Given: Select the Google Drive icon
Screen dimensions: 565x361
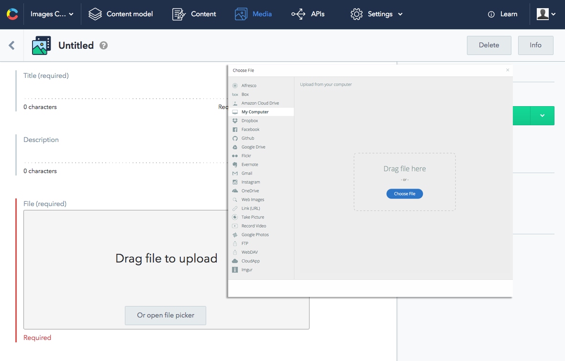Looking at the screenshot, I should pos(235,147).
